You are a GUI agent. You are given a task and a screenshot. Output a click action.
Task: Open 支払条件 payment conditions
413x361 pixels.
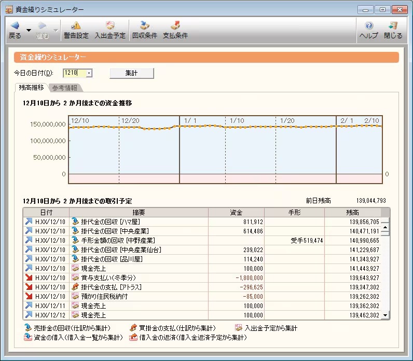pyautogui.click(x=175, y=30)
